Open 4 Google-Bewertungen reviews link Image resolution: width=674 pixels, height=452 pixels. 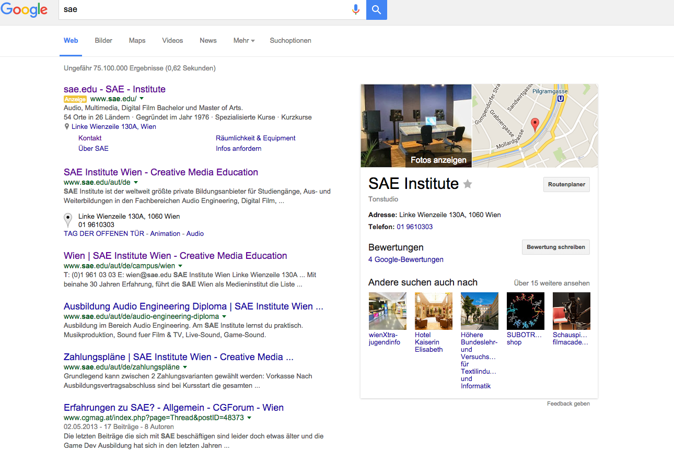(x=406, y=259)
